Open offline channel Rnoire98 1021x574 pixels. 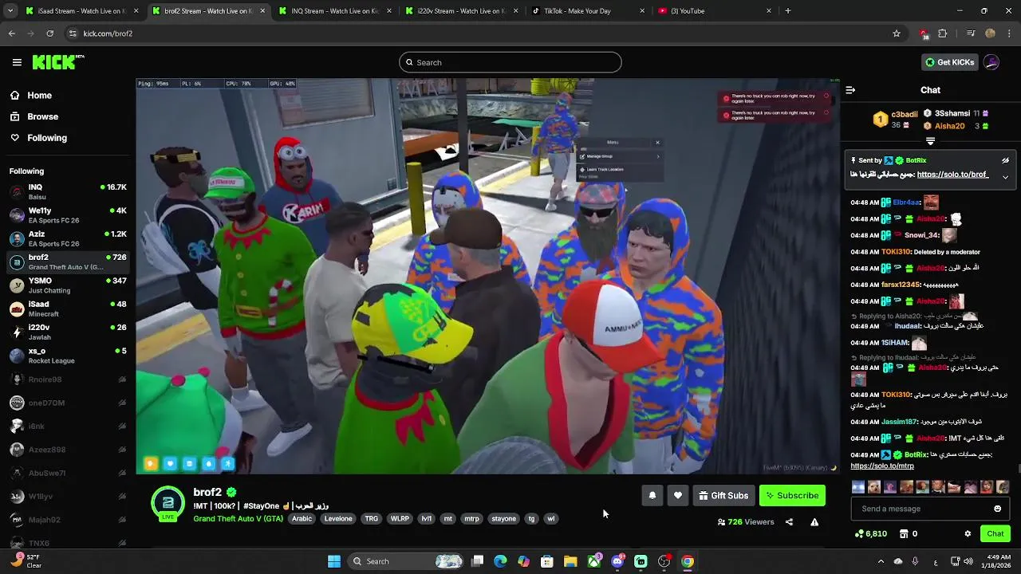point(68,379)
